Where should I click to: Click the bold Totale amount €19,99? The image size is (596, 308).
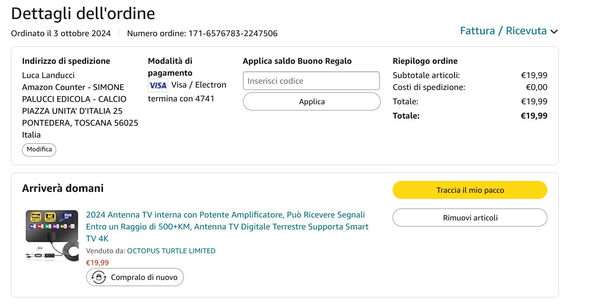(x=534, y=116)
